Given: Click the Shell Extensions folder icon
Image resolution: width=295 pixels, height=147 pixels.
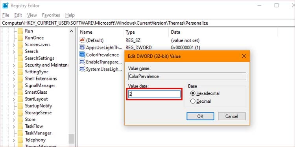Looking at the screenshot, I should pyautogui.click(x=20, y=78).
